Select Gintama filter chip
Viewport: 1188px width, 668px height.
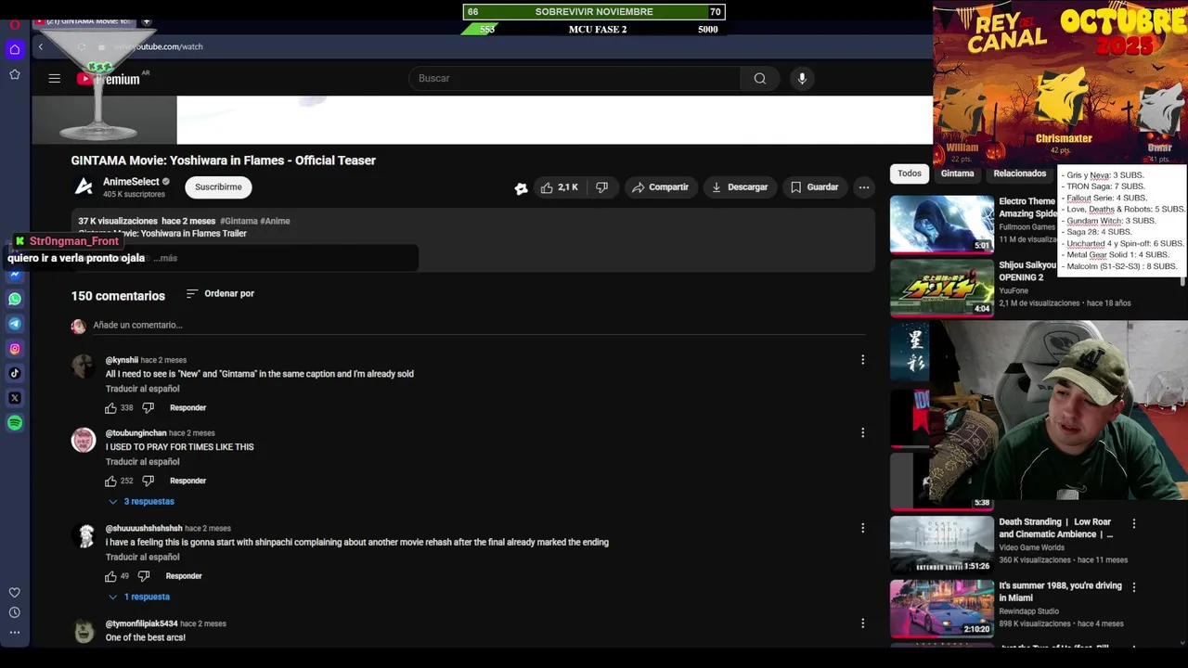[957, 173]
